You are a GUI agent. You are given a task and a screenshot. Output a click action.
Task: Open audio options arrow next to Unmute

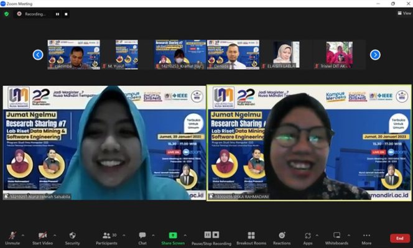click(x=22, y=236)
